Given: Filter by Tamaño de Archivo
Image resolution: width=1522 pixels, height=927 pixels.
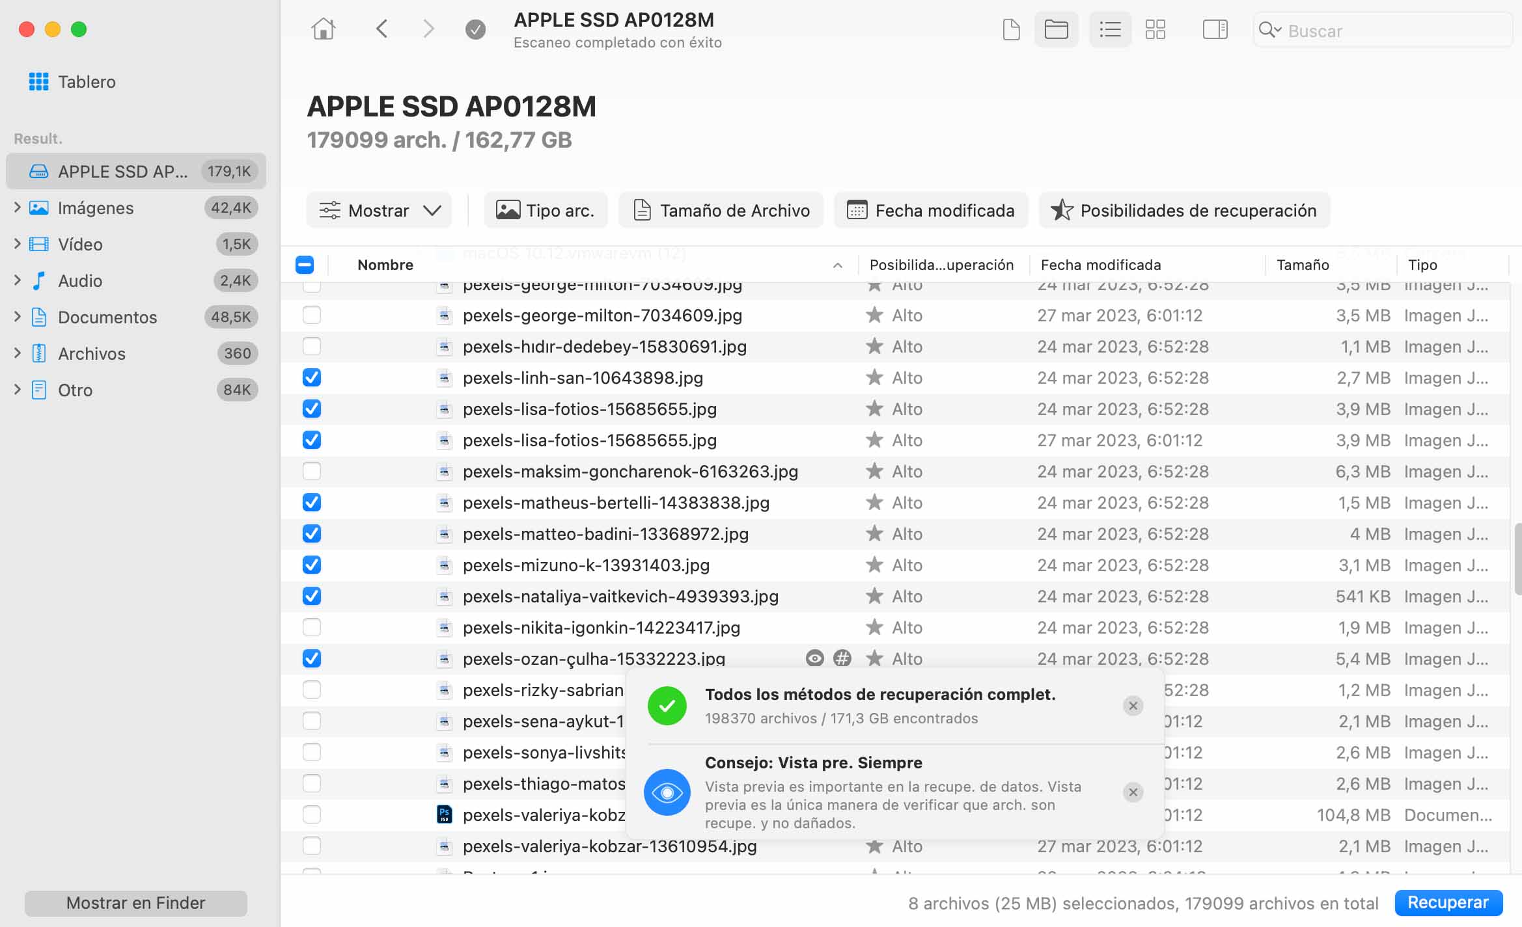Looking at the screenshot, I should point(721,210).
